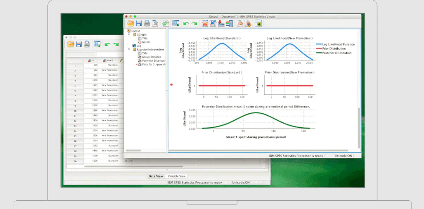Switch to the Variable View tab
Screen dimensions: 424x209
(177, 176)
